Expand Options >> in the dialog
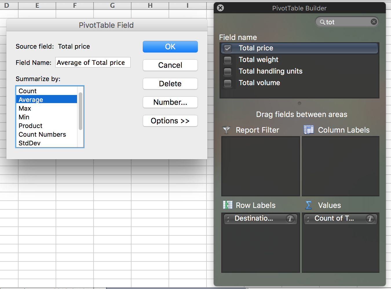Screen dimensions: 391x289 (170, 121)
